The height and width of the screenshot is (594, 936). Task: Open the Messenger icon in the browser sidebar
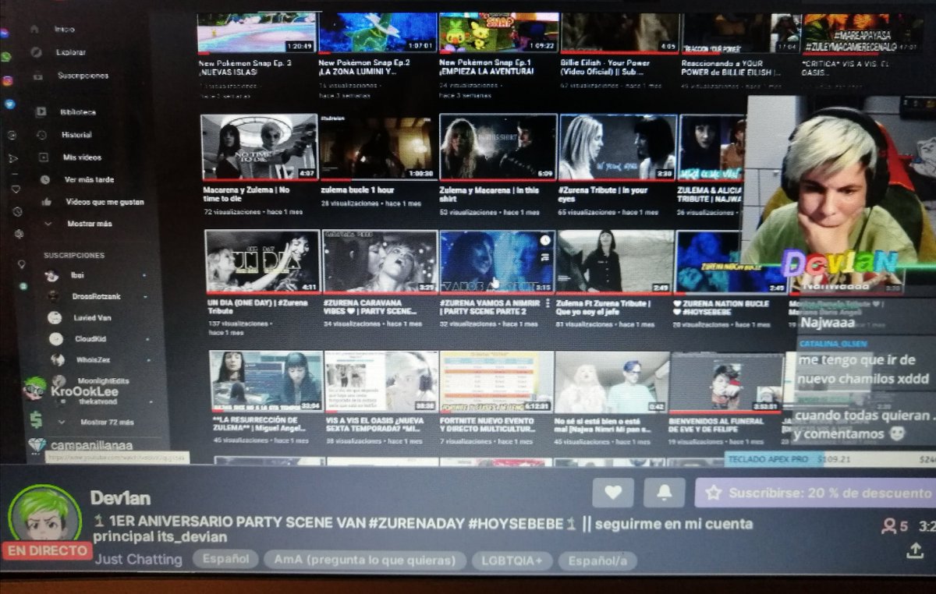(x=5, y=34)
